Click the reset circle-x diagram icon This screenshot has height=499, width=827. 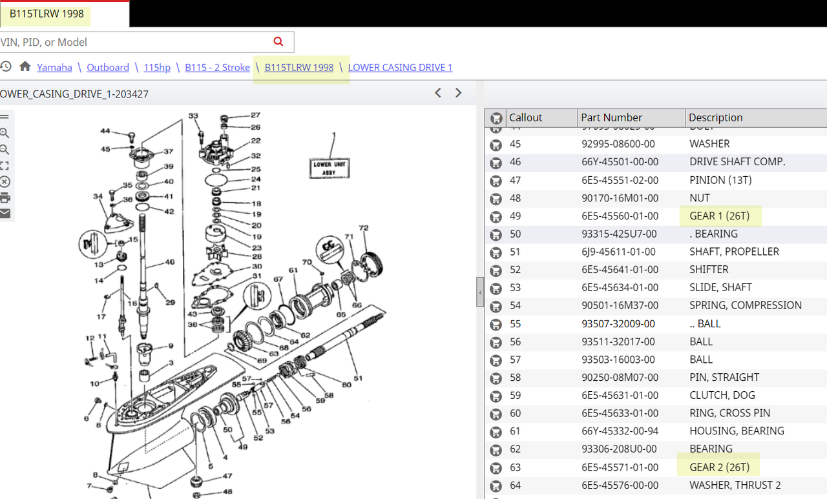pyautogui.click(x=5, y=181)
